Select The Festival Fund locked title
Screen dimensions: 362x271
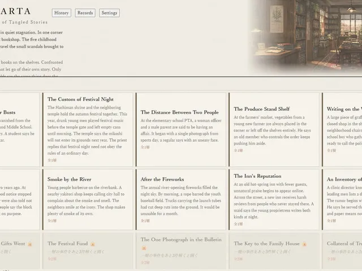(68, 243)
